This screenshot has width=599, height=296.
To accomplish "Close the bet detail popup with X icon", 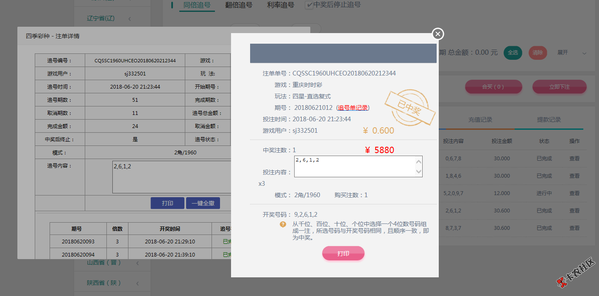I will [x=438, y=34].
